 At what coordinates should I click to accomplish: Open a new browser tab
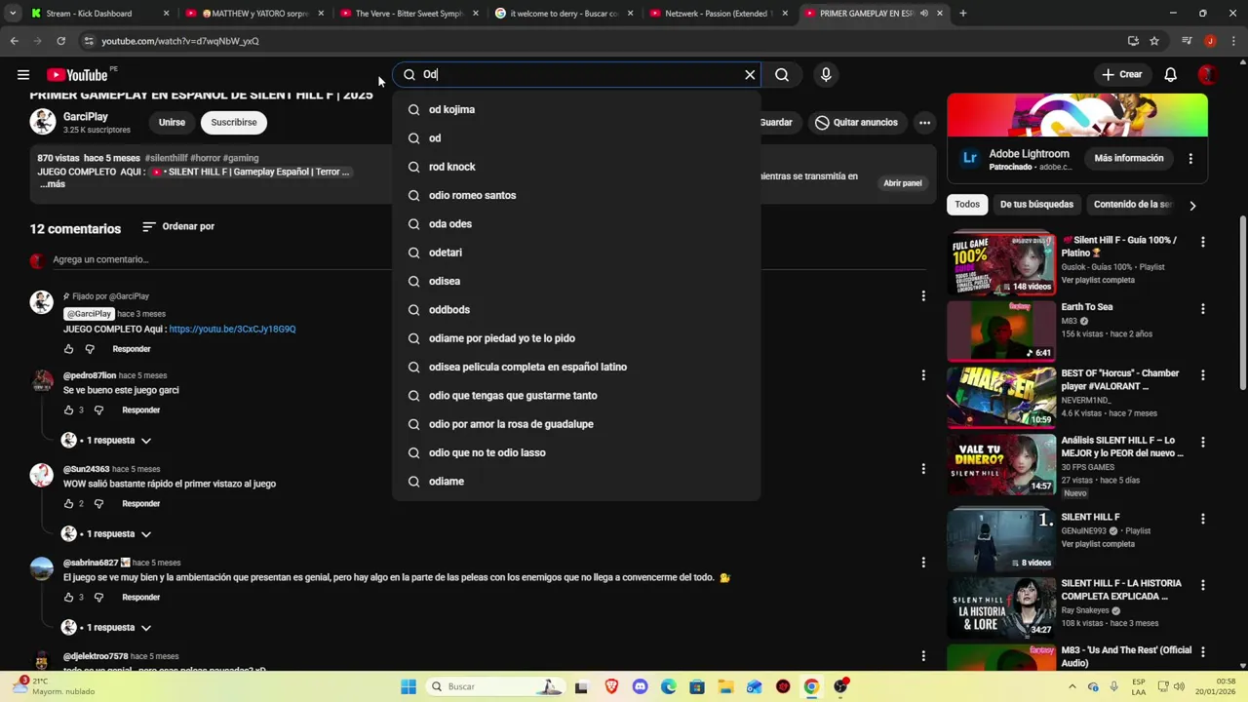click(x=962, y=14)
